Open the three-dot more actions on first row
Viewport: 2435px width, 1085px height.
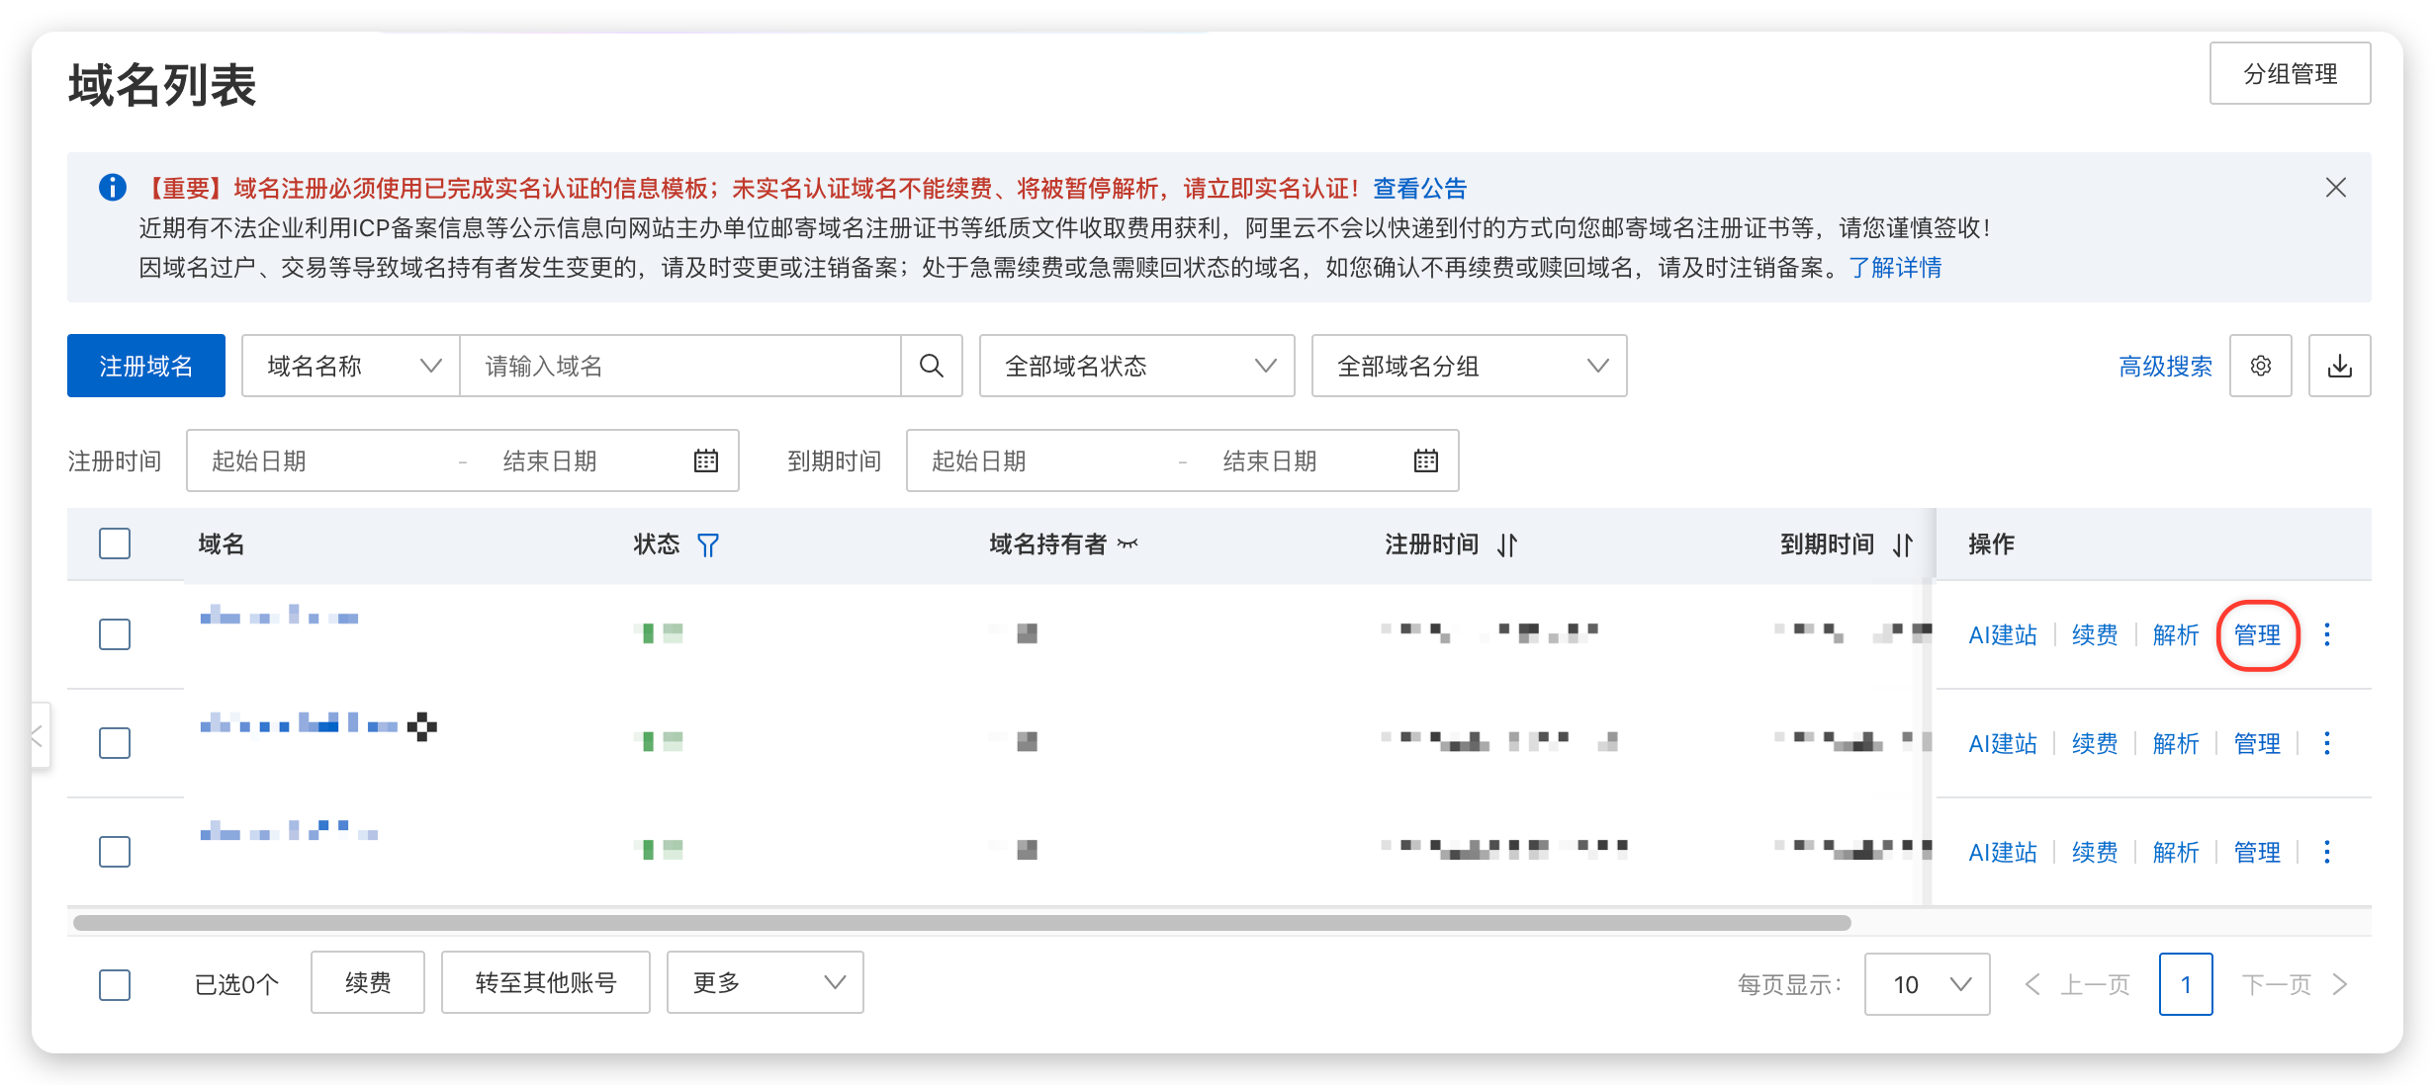click(2328, 635)
